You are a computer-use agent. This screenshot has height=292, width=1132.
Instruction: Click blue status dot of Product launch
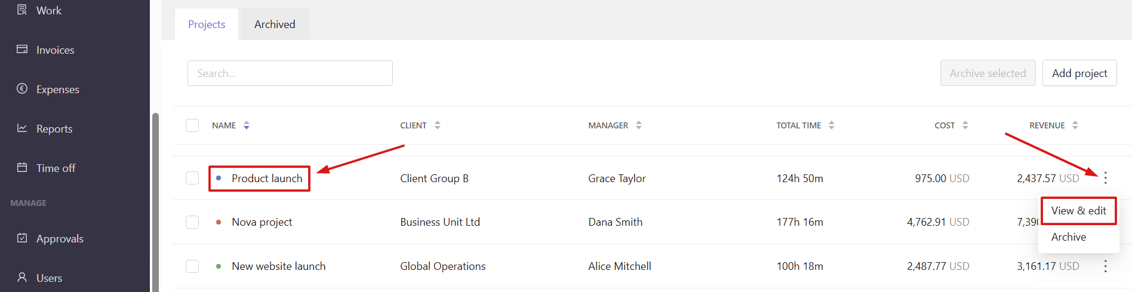tap(219, 178)
